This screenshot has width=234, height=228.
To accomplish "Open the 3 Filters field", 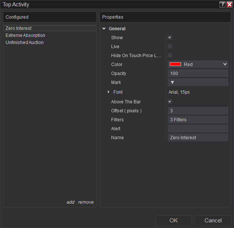I will (x=198, y=120).
